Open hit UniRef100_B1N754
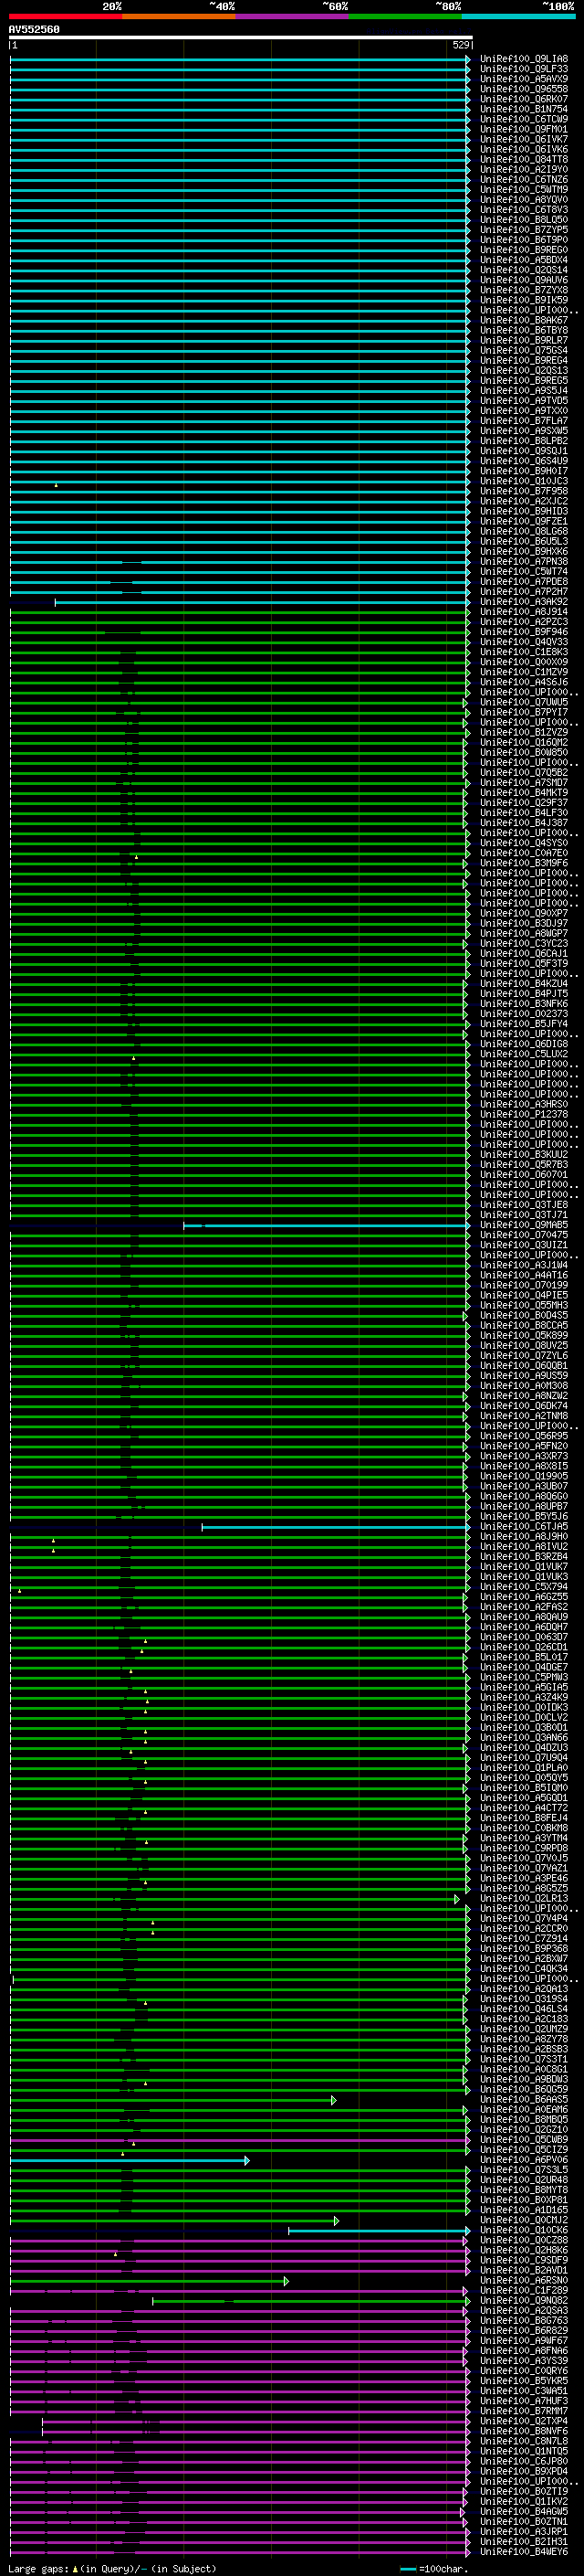584x2576 pixels. pos(524,109)
